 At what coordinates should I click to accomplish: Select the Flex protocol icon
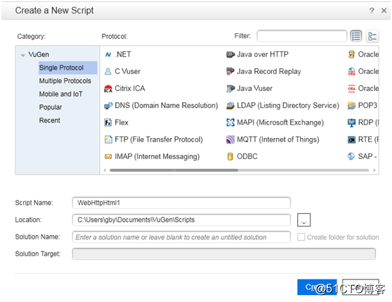(x=108, y=122)
